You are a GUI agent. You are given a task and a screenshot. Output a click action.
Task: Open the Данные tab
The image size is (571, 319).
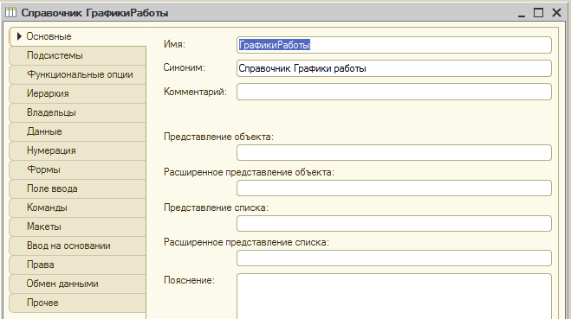coord(78,131)
